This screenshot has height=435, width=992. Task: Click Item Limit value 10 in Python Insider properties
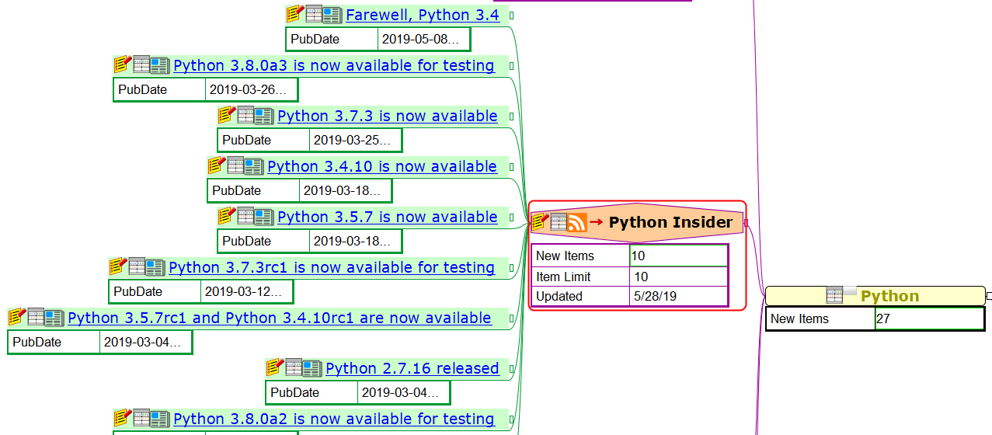pos(678,277)
